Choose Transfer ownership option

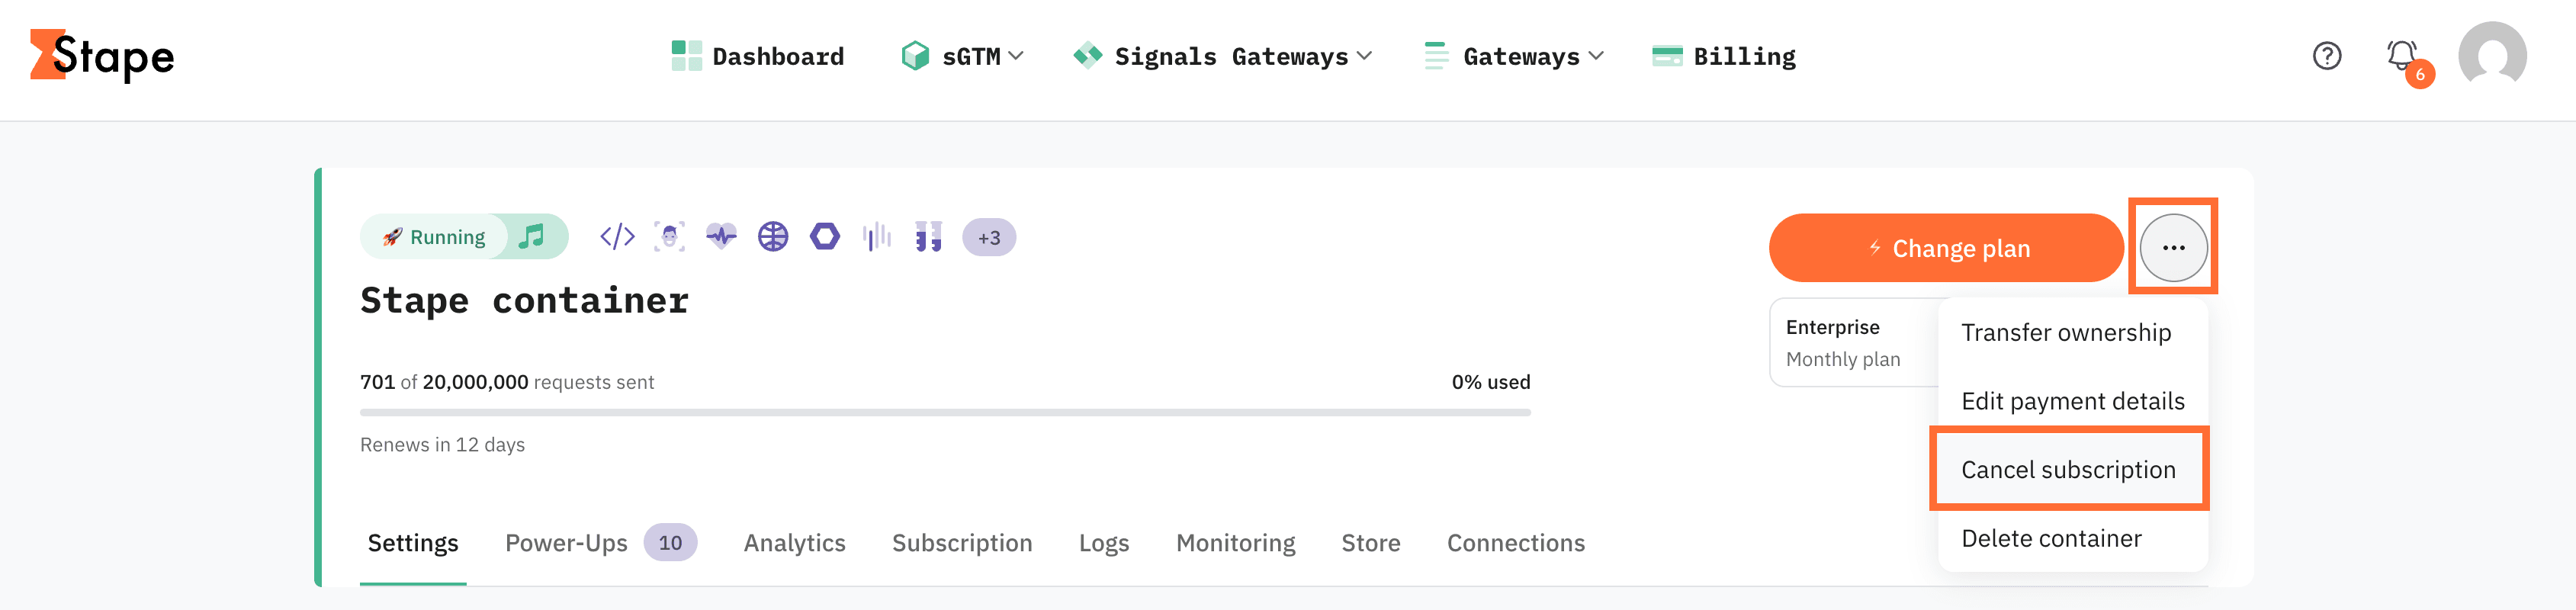point(2066,332)
